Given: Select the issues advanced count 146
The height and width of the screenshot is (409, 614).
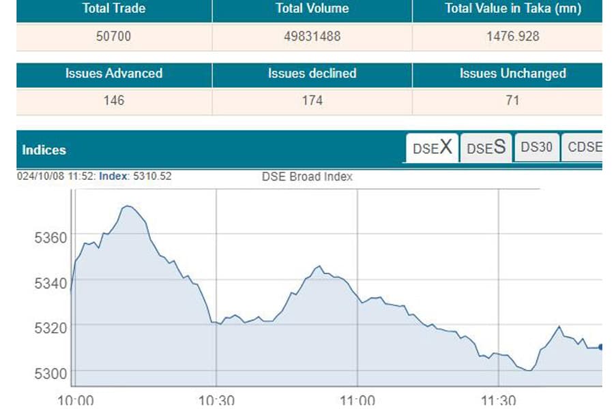Looking at the screenshot, I should (114, 101).
